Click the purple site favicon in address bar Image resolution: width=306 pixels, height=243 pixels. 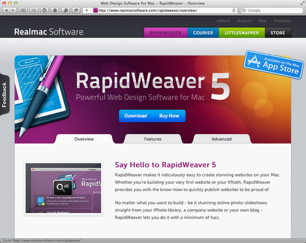pyautogui.click(x=95, y=10)
